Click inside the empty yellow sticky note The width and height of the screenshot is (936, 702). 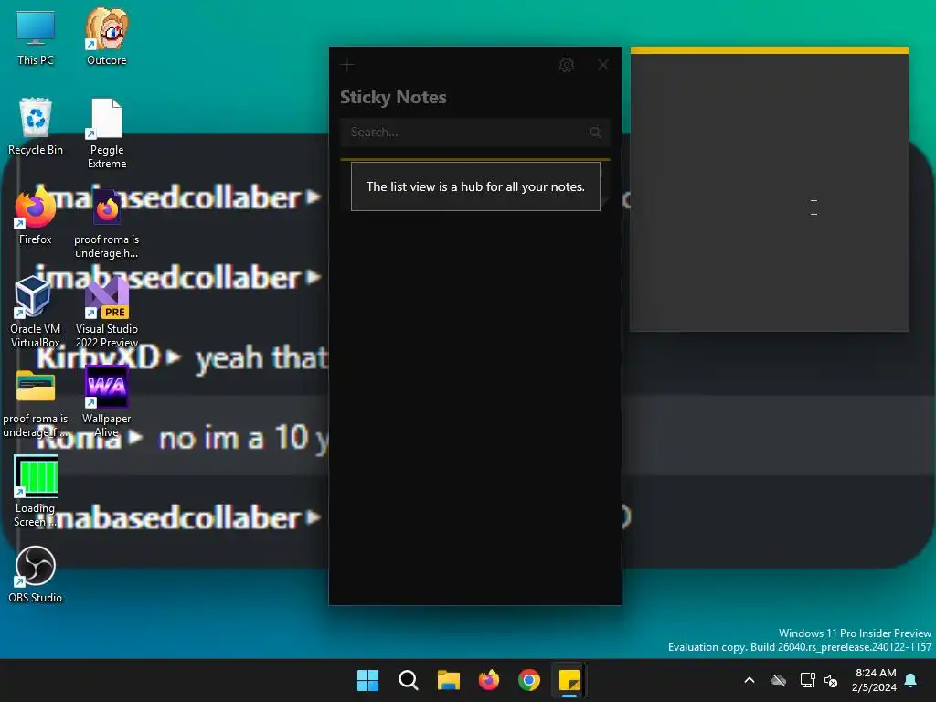[x=770, y=192]
